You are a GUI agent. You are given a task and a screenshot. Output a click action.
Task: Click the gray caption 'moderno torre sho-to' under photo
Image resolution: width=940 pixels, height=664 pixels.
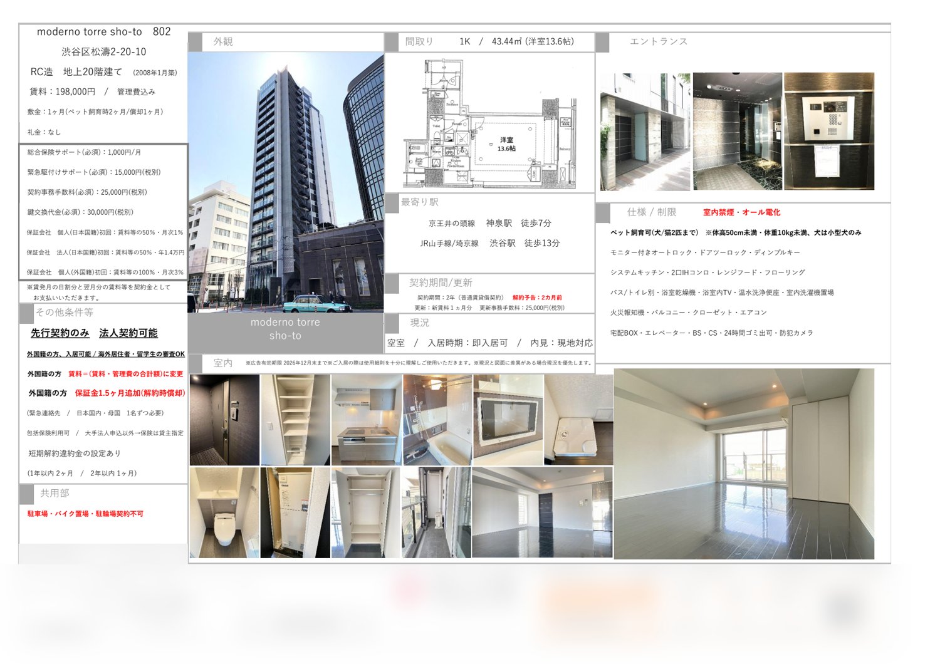tap(285, 329)
